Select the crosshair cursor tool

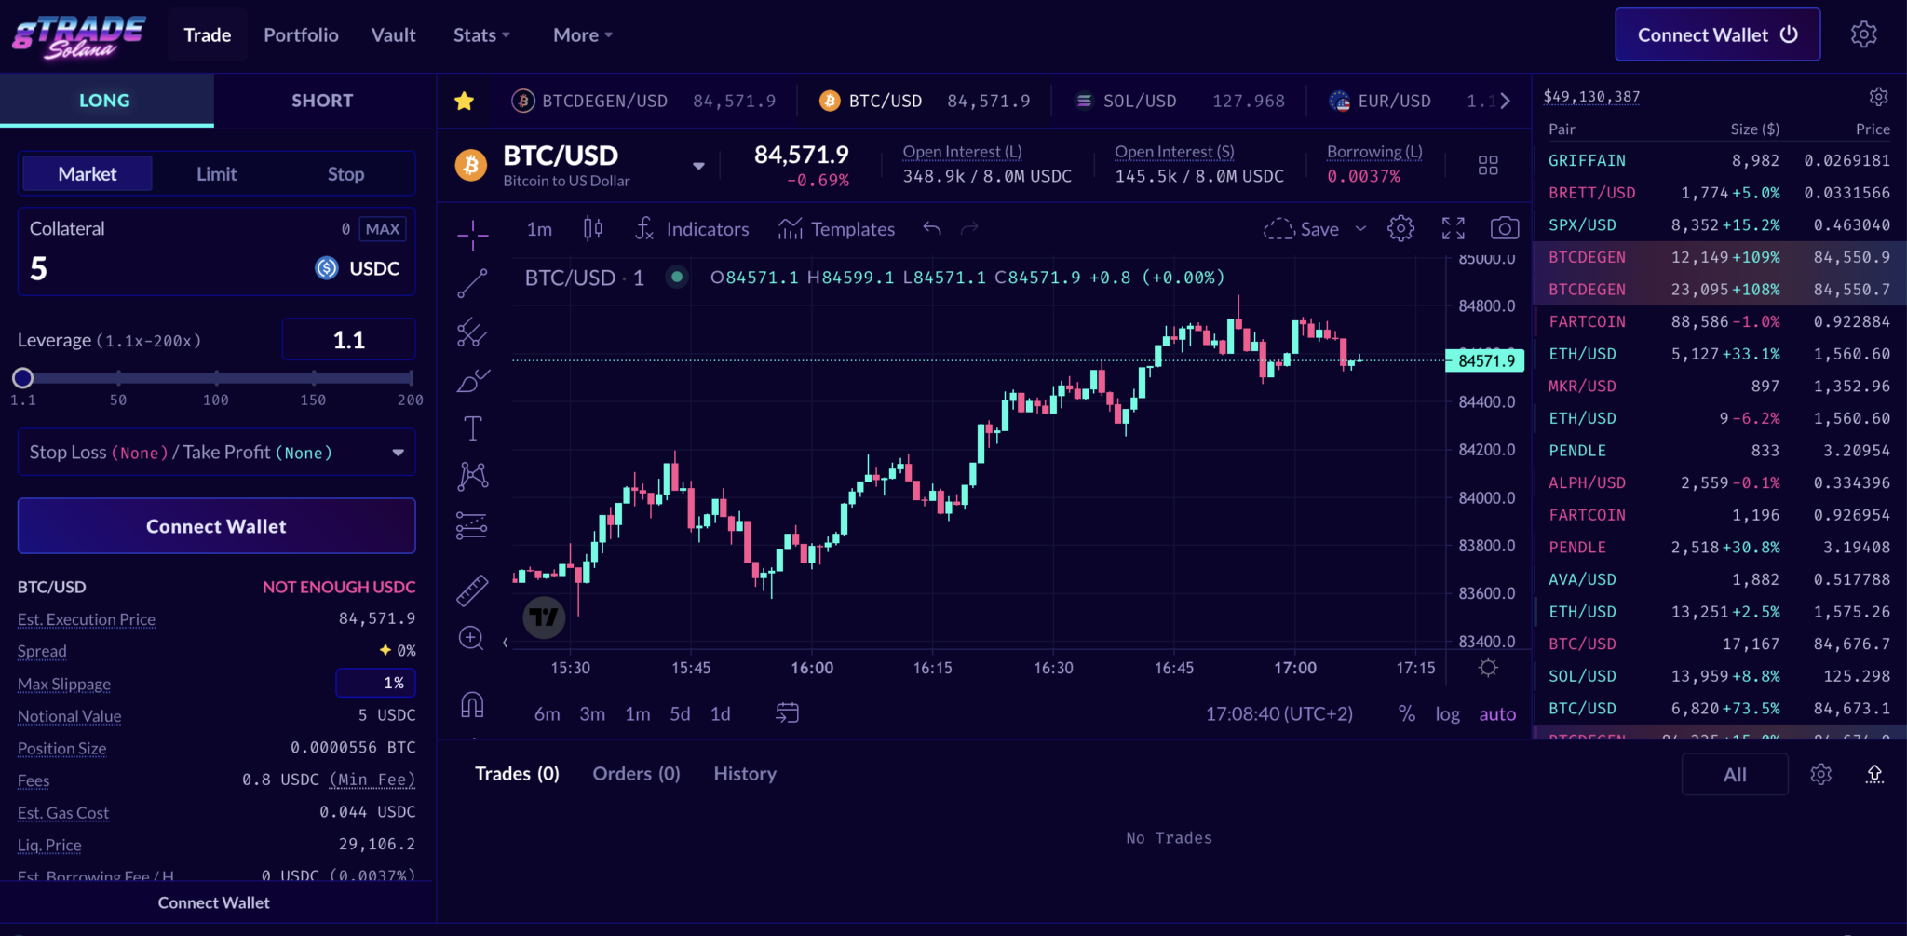click(472, 235)
